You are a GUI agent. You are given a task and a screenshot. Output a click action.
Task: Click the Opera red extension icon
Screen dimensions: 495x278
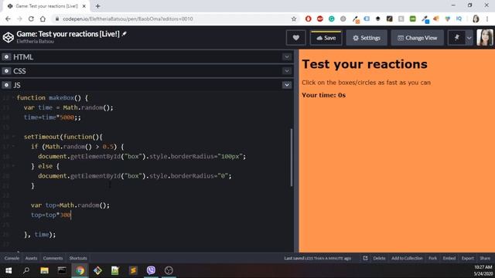pos(309,19)
